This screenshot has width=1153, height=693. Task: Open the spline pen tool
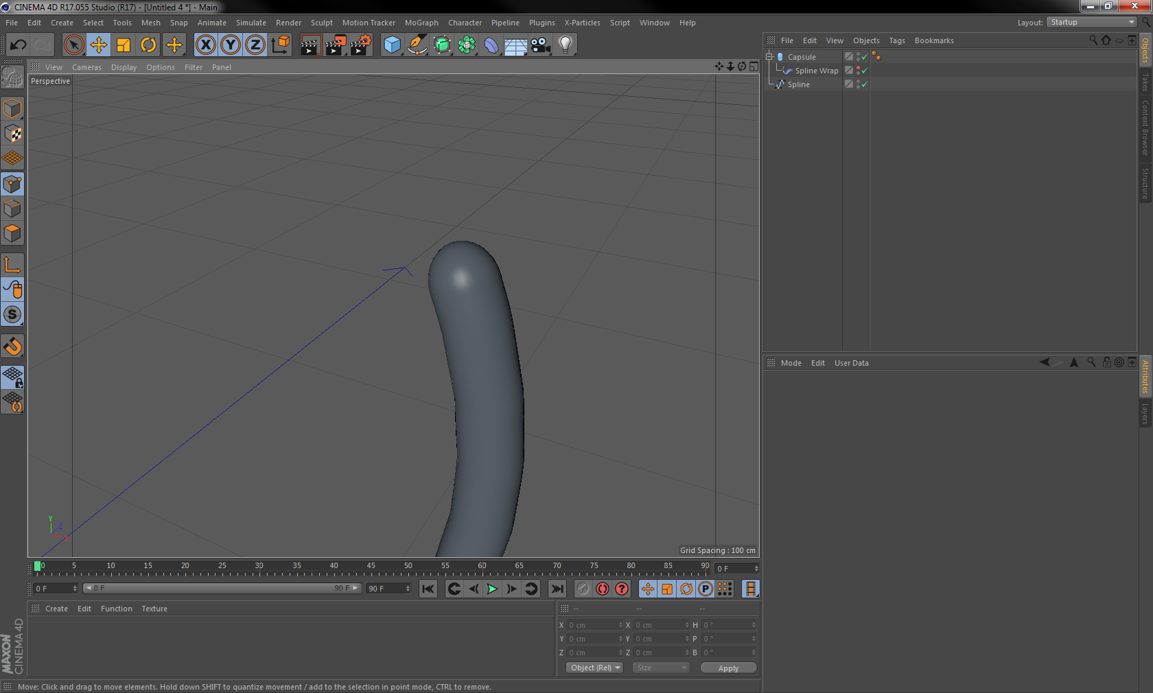[417, 45]
